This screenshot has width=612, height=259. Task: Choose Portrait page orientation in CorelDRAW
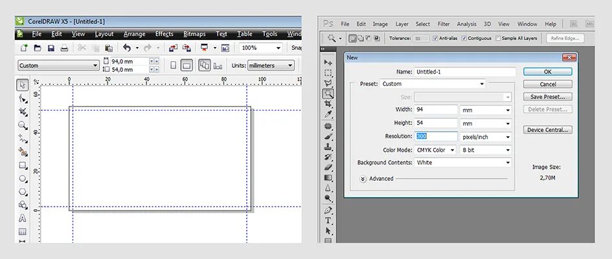click(x=174, y=65)
